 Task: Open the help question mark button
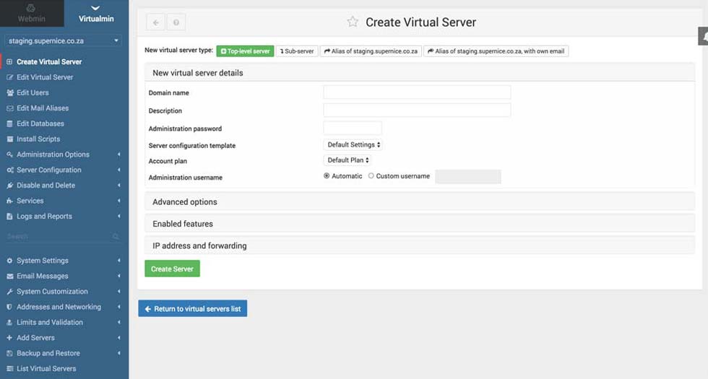pos(176,22)
